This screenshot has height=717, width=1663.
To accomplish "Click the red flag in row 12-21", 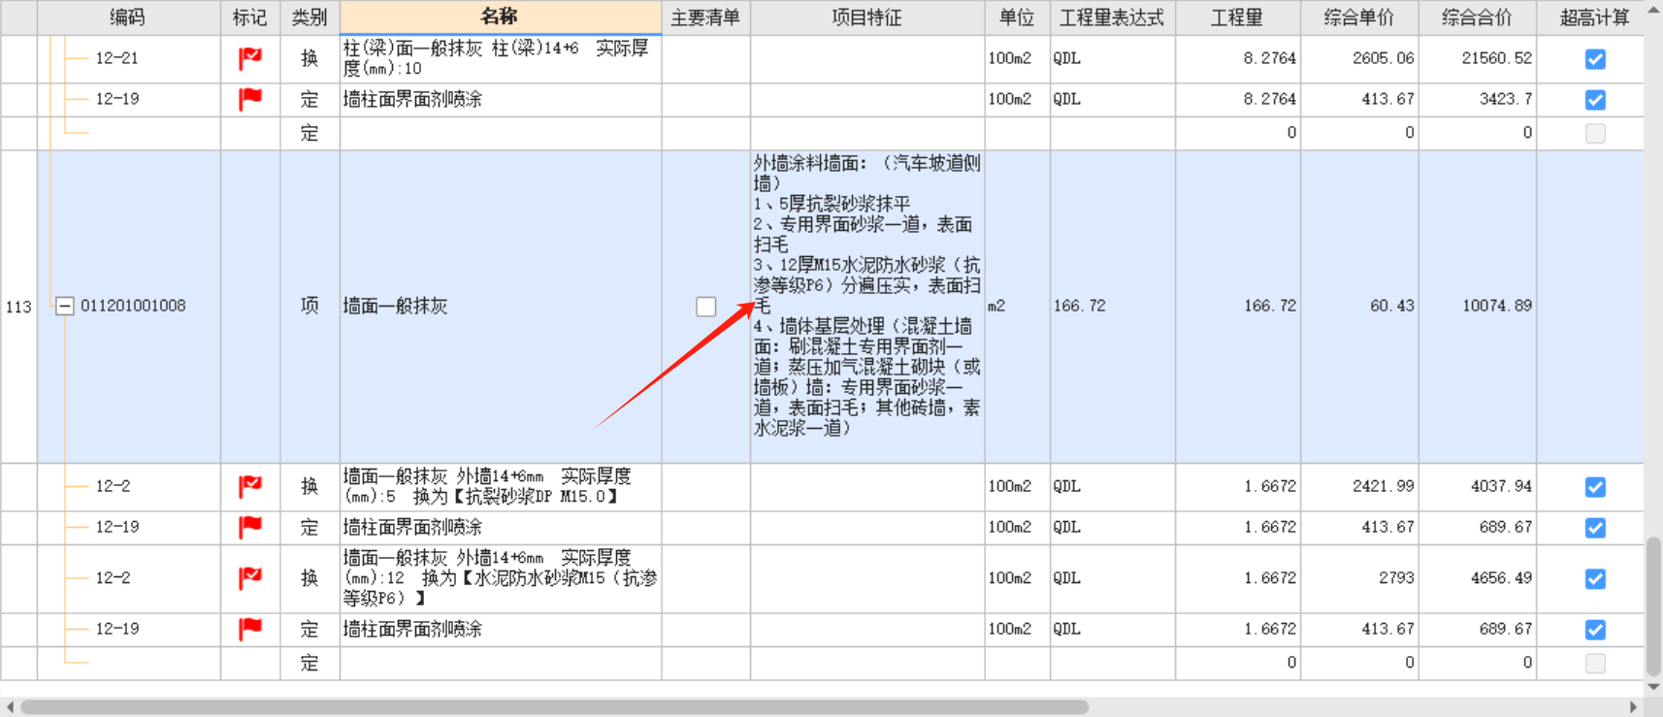I will (250, 59).
